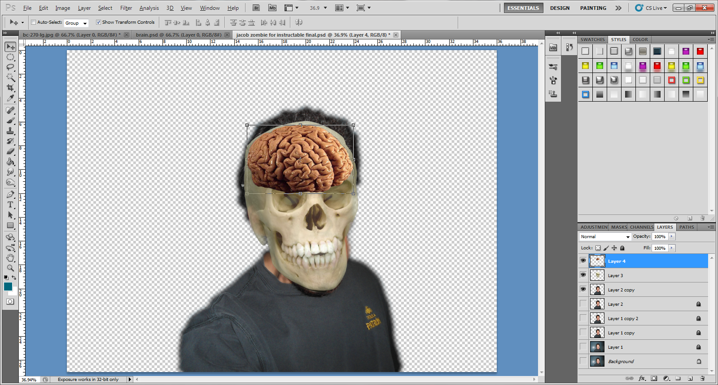Select the Brush tool

point(10,120)
